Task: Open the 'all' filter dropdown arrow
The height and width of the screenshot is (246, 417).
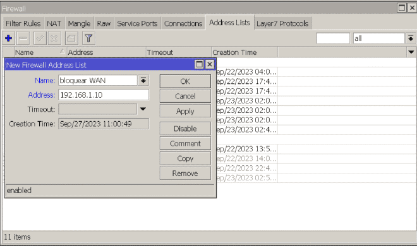Action: [411, 38]
